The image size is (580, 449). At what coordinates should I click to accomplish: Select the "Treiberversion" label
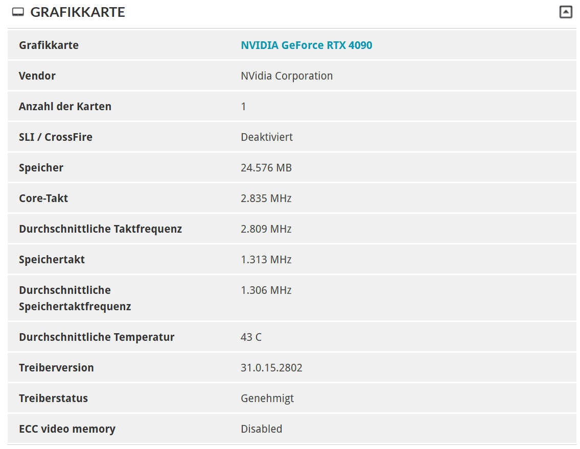[56, 368]
